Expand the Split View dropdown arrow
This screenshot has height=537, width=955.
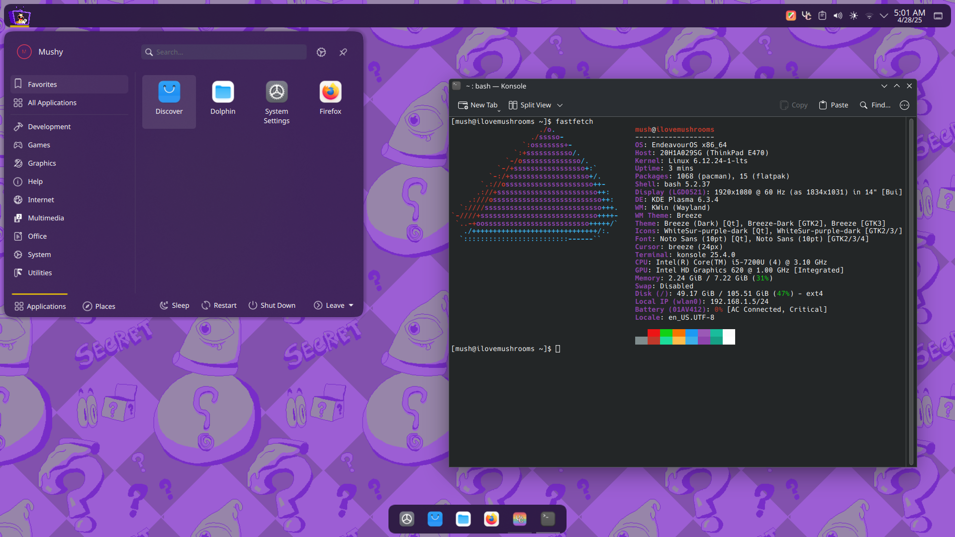560,105
